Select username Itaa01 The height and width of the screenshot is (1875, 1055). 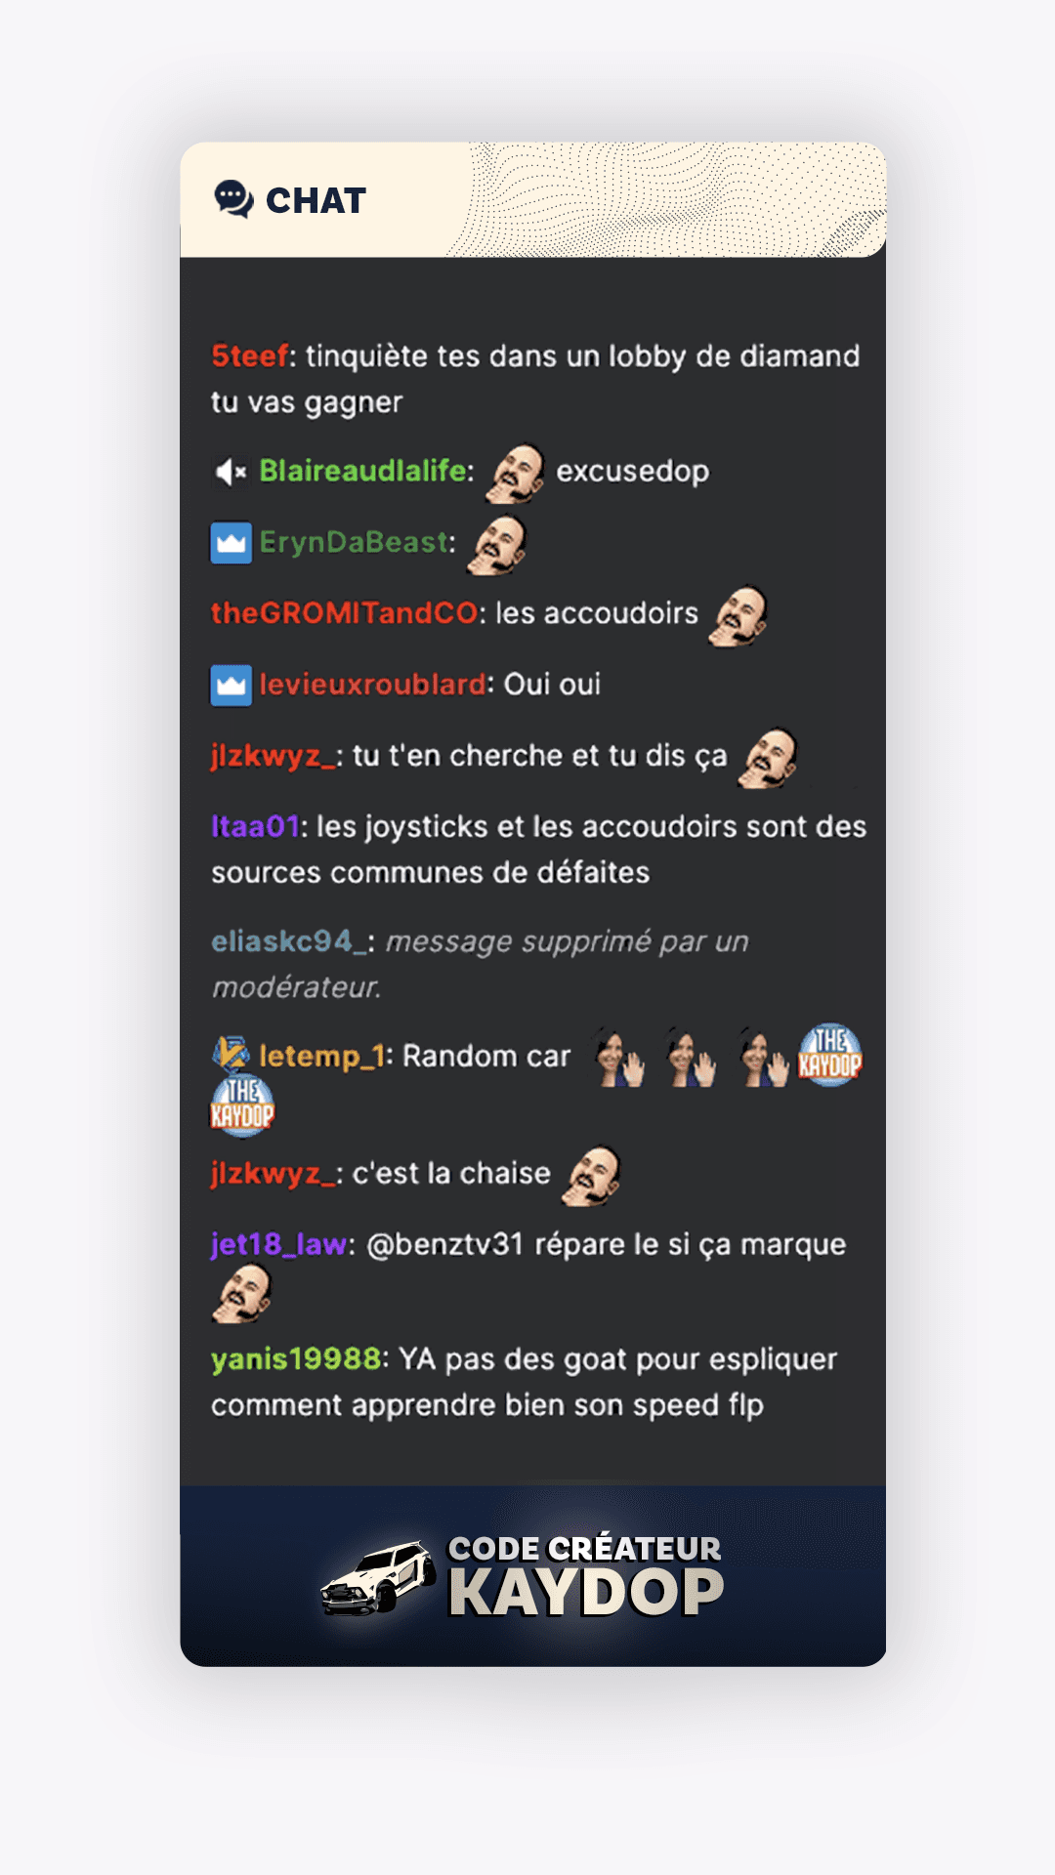pos(255,827)
